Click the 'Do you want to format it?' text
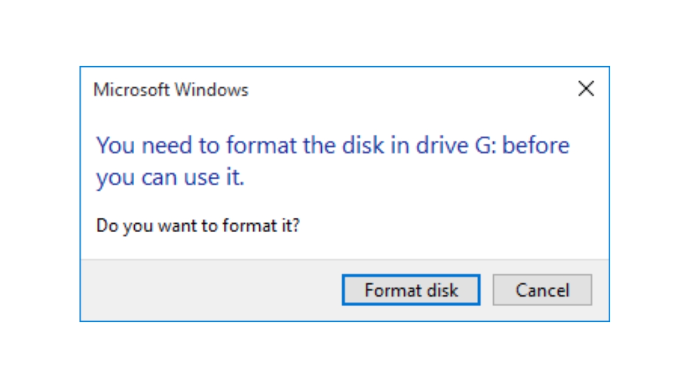 tap(198, 225)
